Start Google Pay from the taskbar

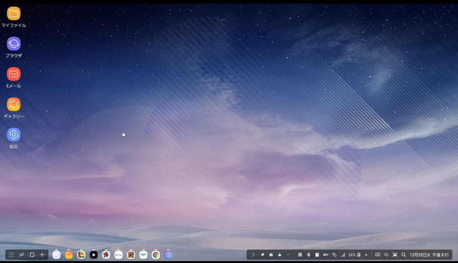click(x=118, y=255)
